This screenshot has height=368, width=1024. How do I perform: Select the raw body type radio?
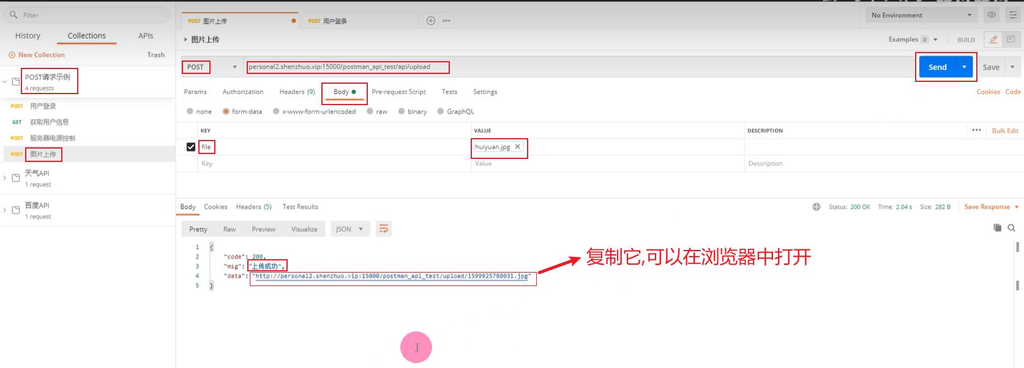pyautogui.click(x=371, y=112)
